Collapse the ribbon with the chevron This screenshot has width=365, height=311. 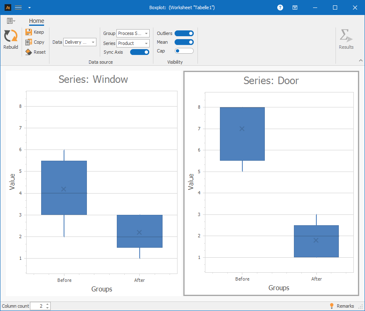(360, 60)
